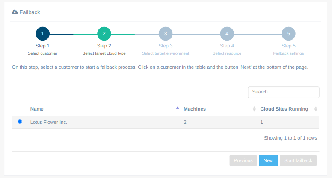This screenshot has width=332, height=178.
Task: Click the Lotus Flower Inc. row name
Action: coord(49,122)
